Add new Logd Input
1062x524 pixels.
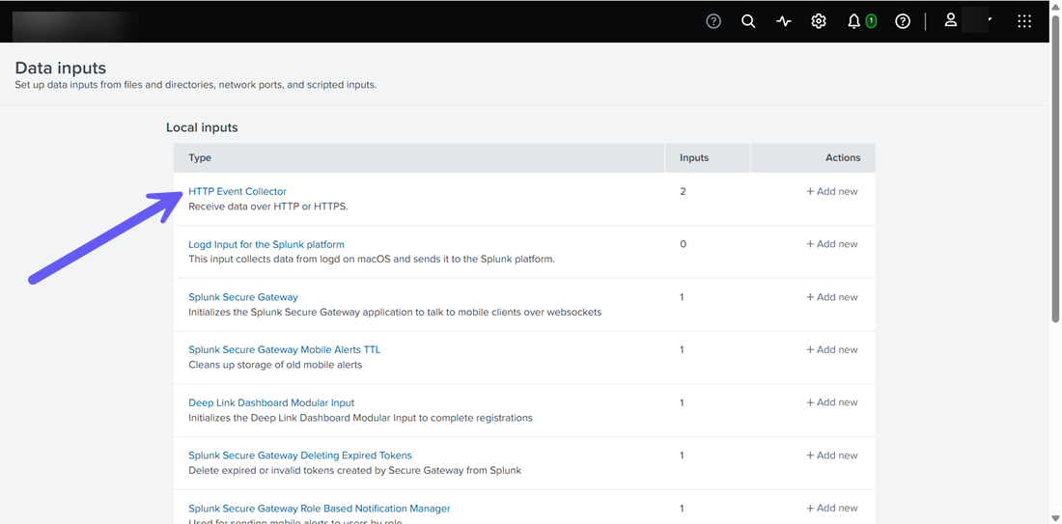click(831, 244)
